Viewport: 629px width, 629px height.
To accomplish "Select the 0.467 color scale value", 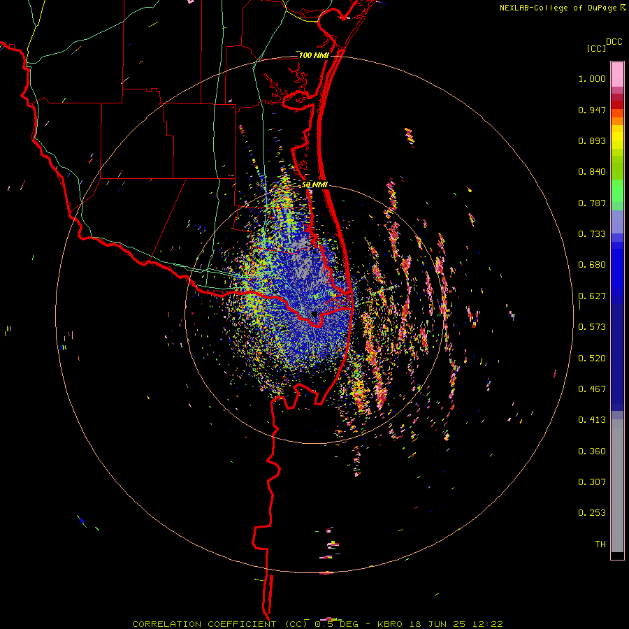I will (592, 389).
